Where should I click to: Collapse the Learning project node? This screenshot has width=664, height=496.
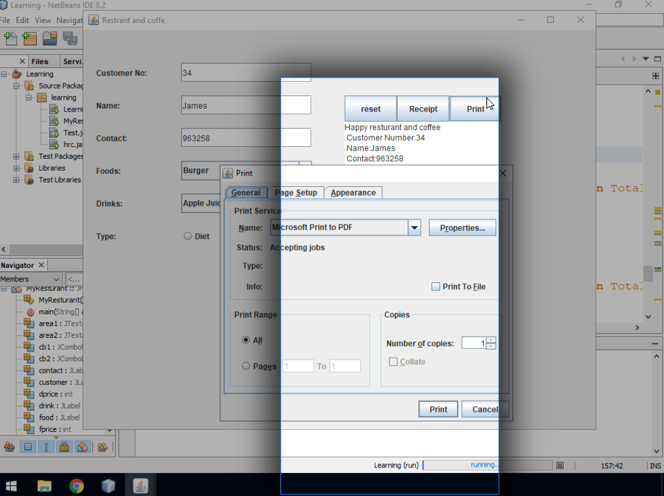4,74
